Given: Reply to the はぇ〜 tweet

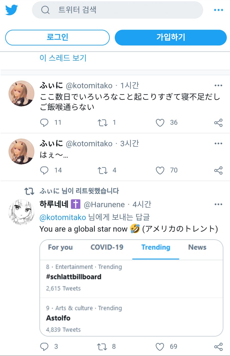Looking at the screenshot, I should pyautogui.click(x=44, y=170).
